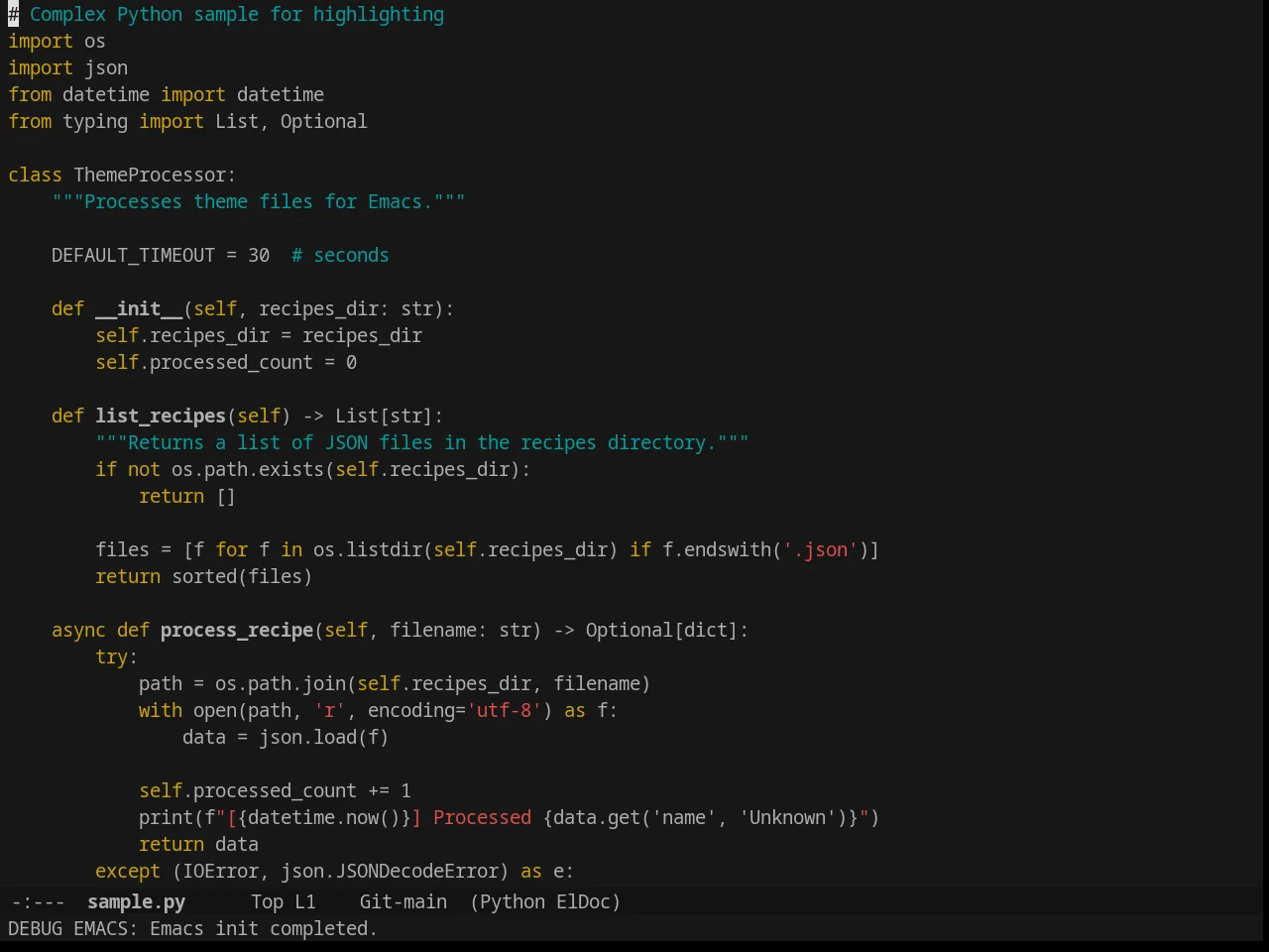Click the 'try:' keyword
This screenshot has width=1269, height=952.
pos(117,656)
